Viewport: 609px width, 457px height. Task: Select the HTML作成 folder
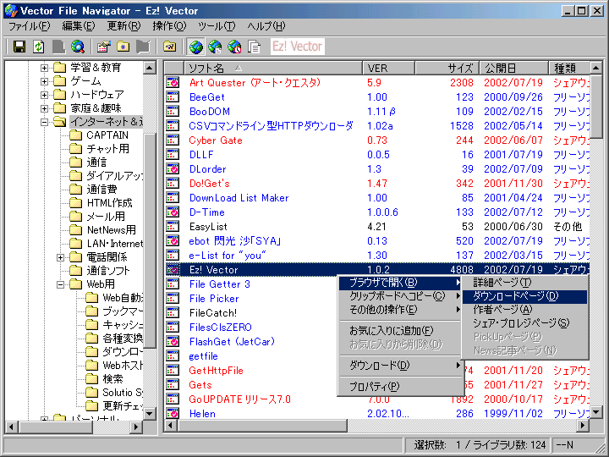click(x=109, y=203)
